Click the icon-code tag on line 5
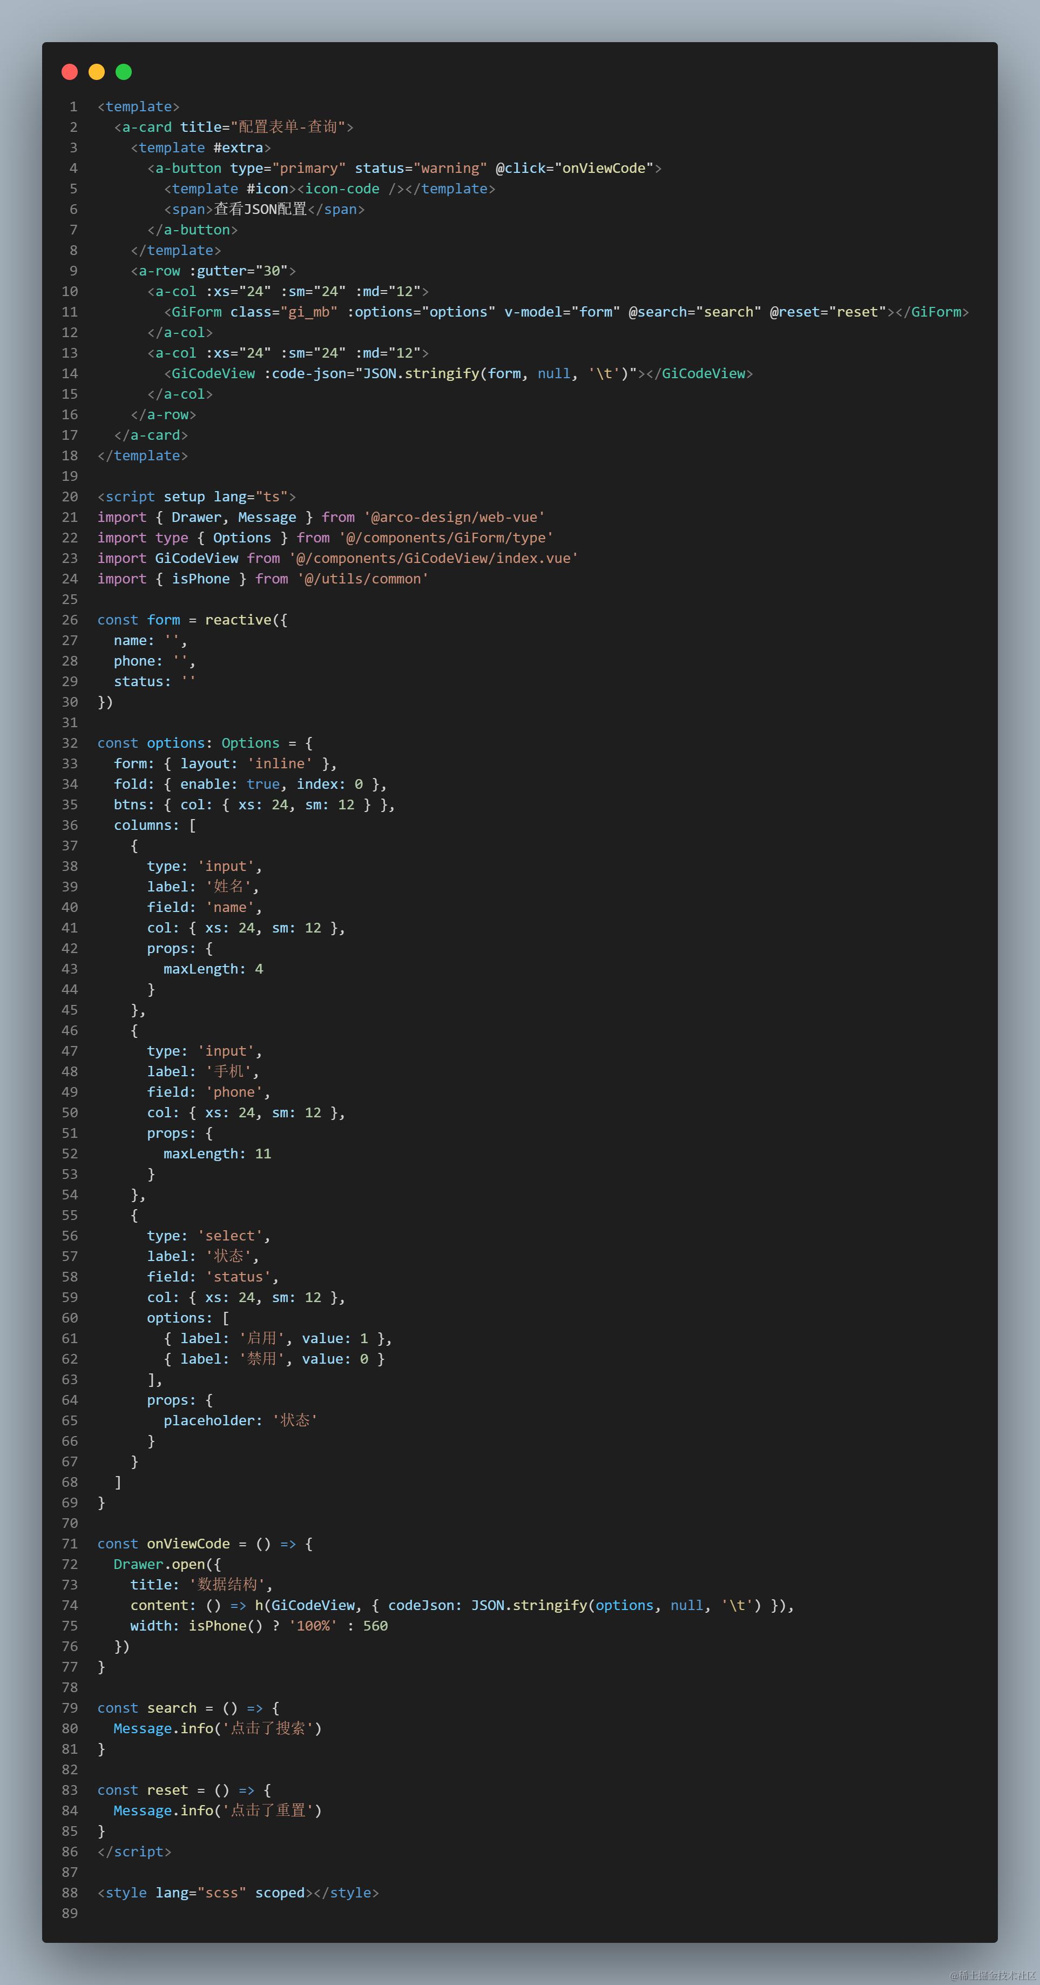The height and width of the screenshot is (1985, 1040). 342,189
